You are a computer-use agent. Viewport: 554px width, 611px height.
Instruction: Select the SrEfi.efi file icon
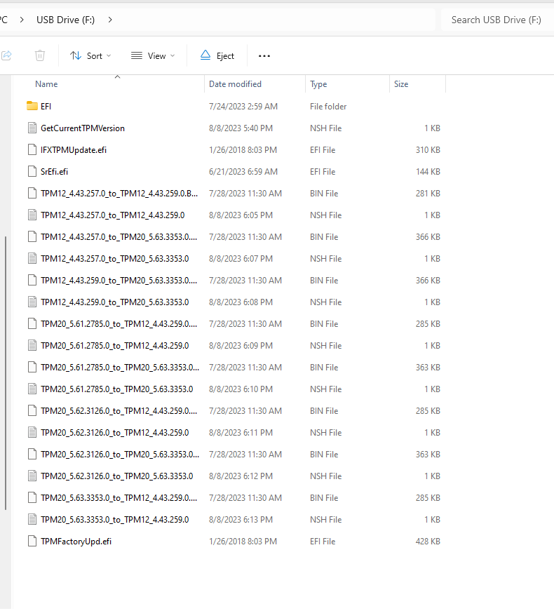32,171
